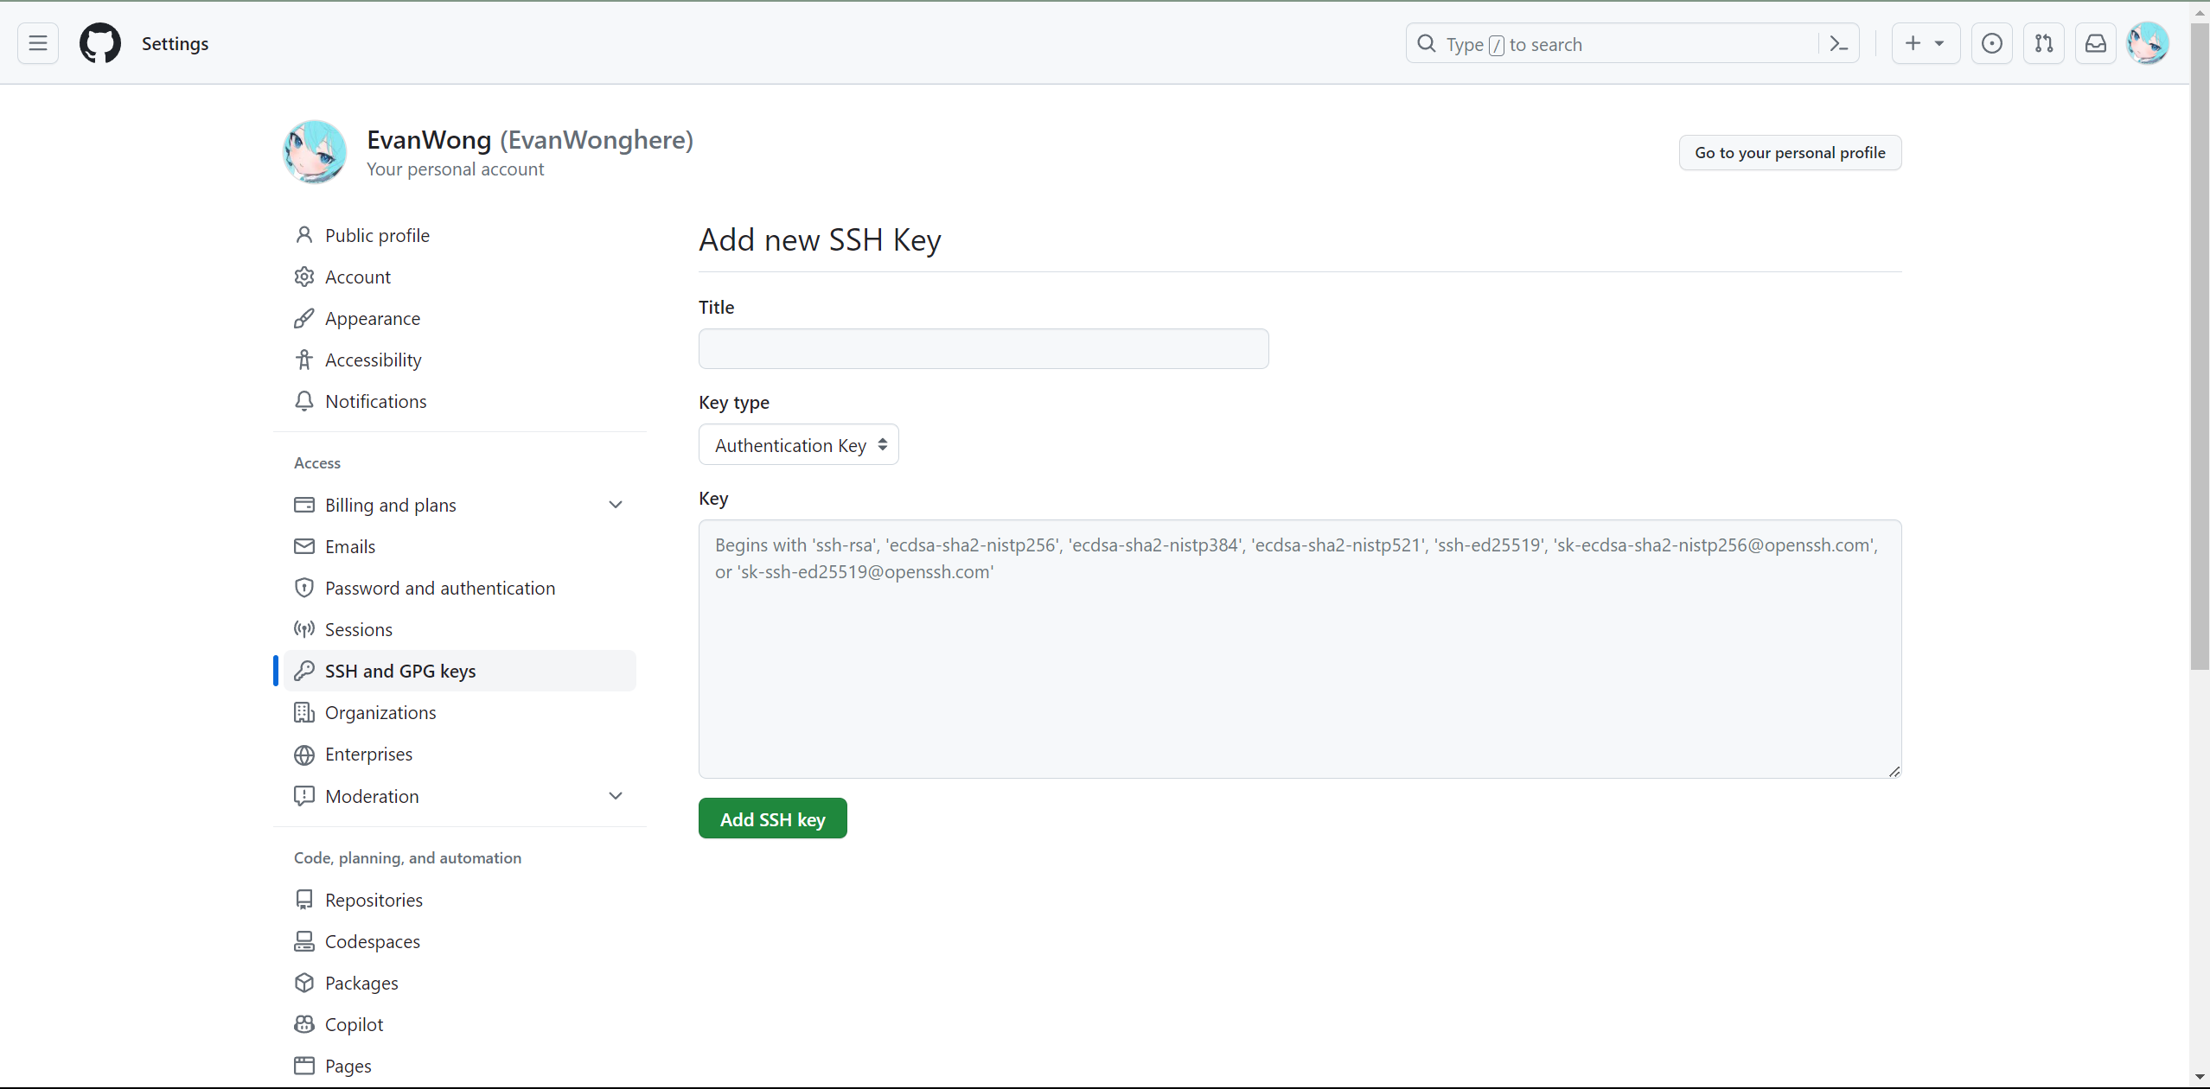Focus the Title input field
This screenshot has width=2210, height=1089.
click(x=983, y=349)
